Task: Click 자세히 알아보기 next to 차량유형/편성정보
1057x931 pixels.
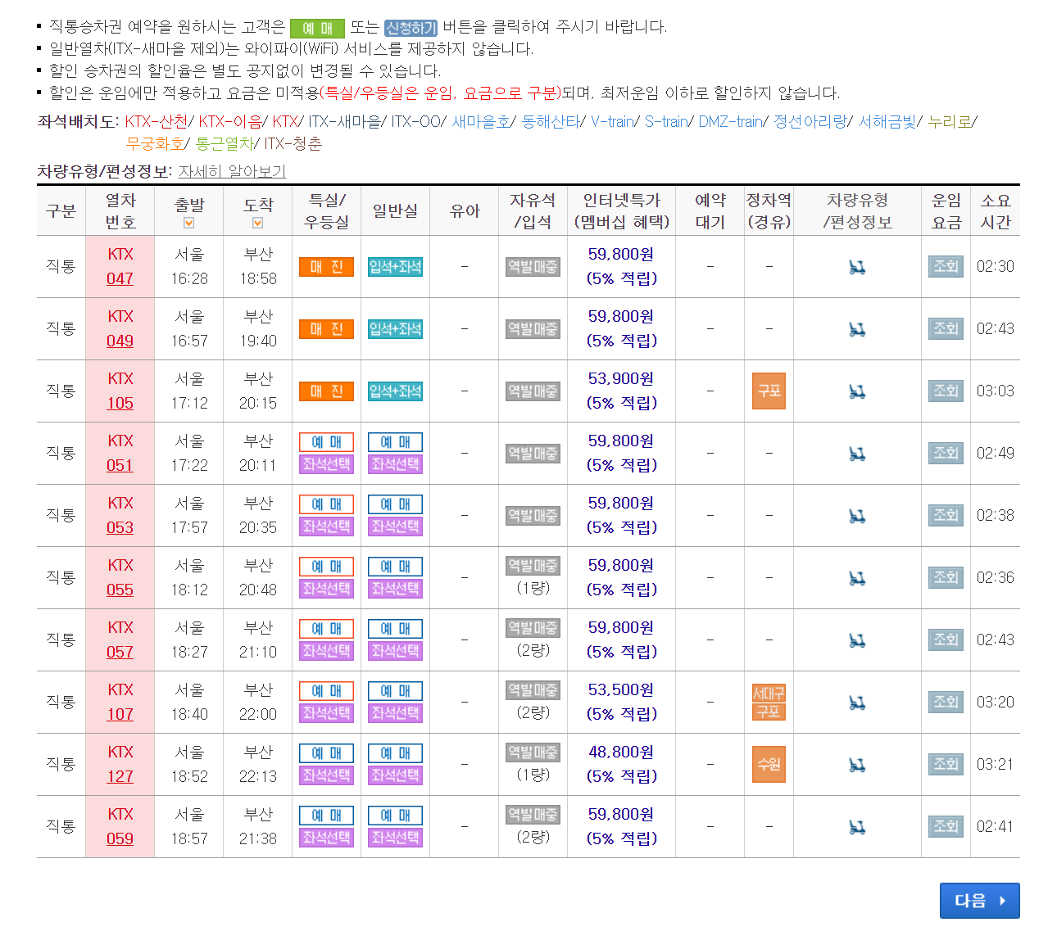Action: tap(233, 171)
